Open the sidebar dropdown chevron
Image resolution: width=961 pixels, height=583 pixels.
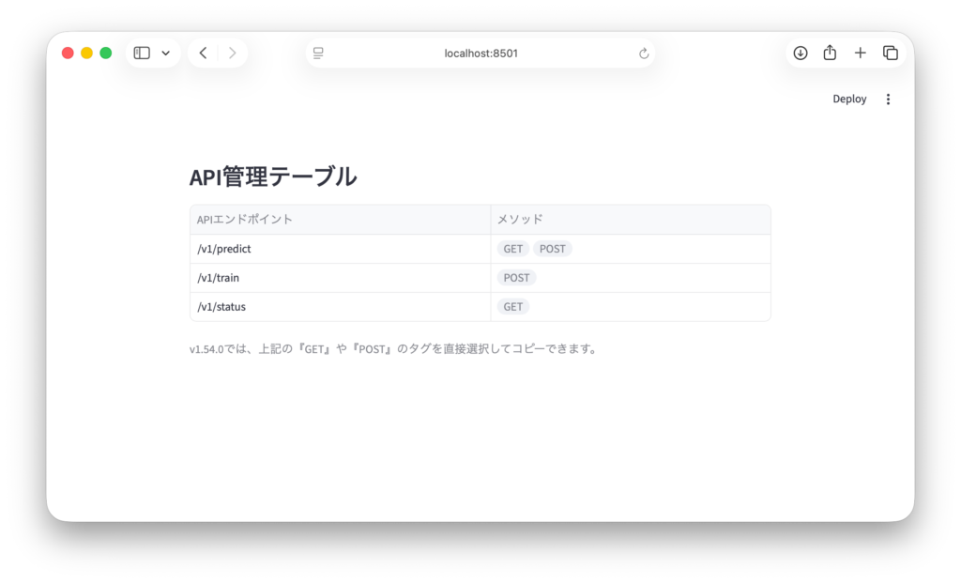(x=166, y=54)
